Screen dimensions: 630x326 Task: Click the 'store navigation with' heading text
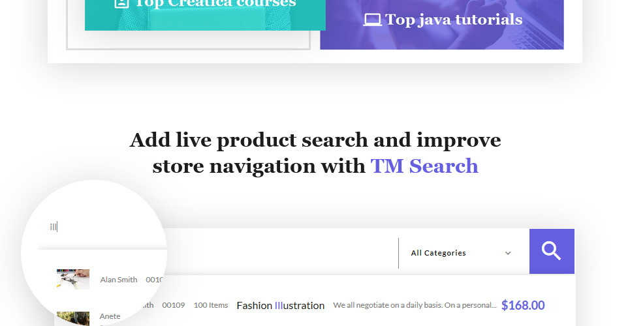pyautogui.click(x=259, y=166)
